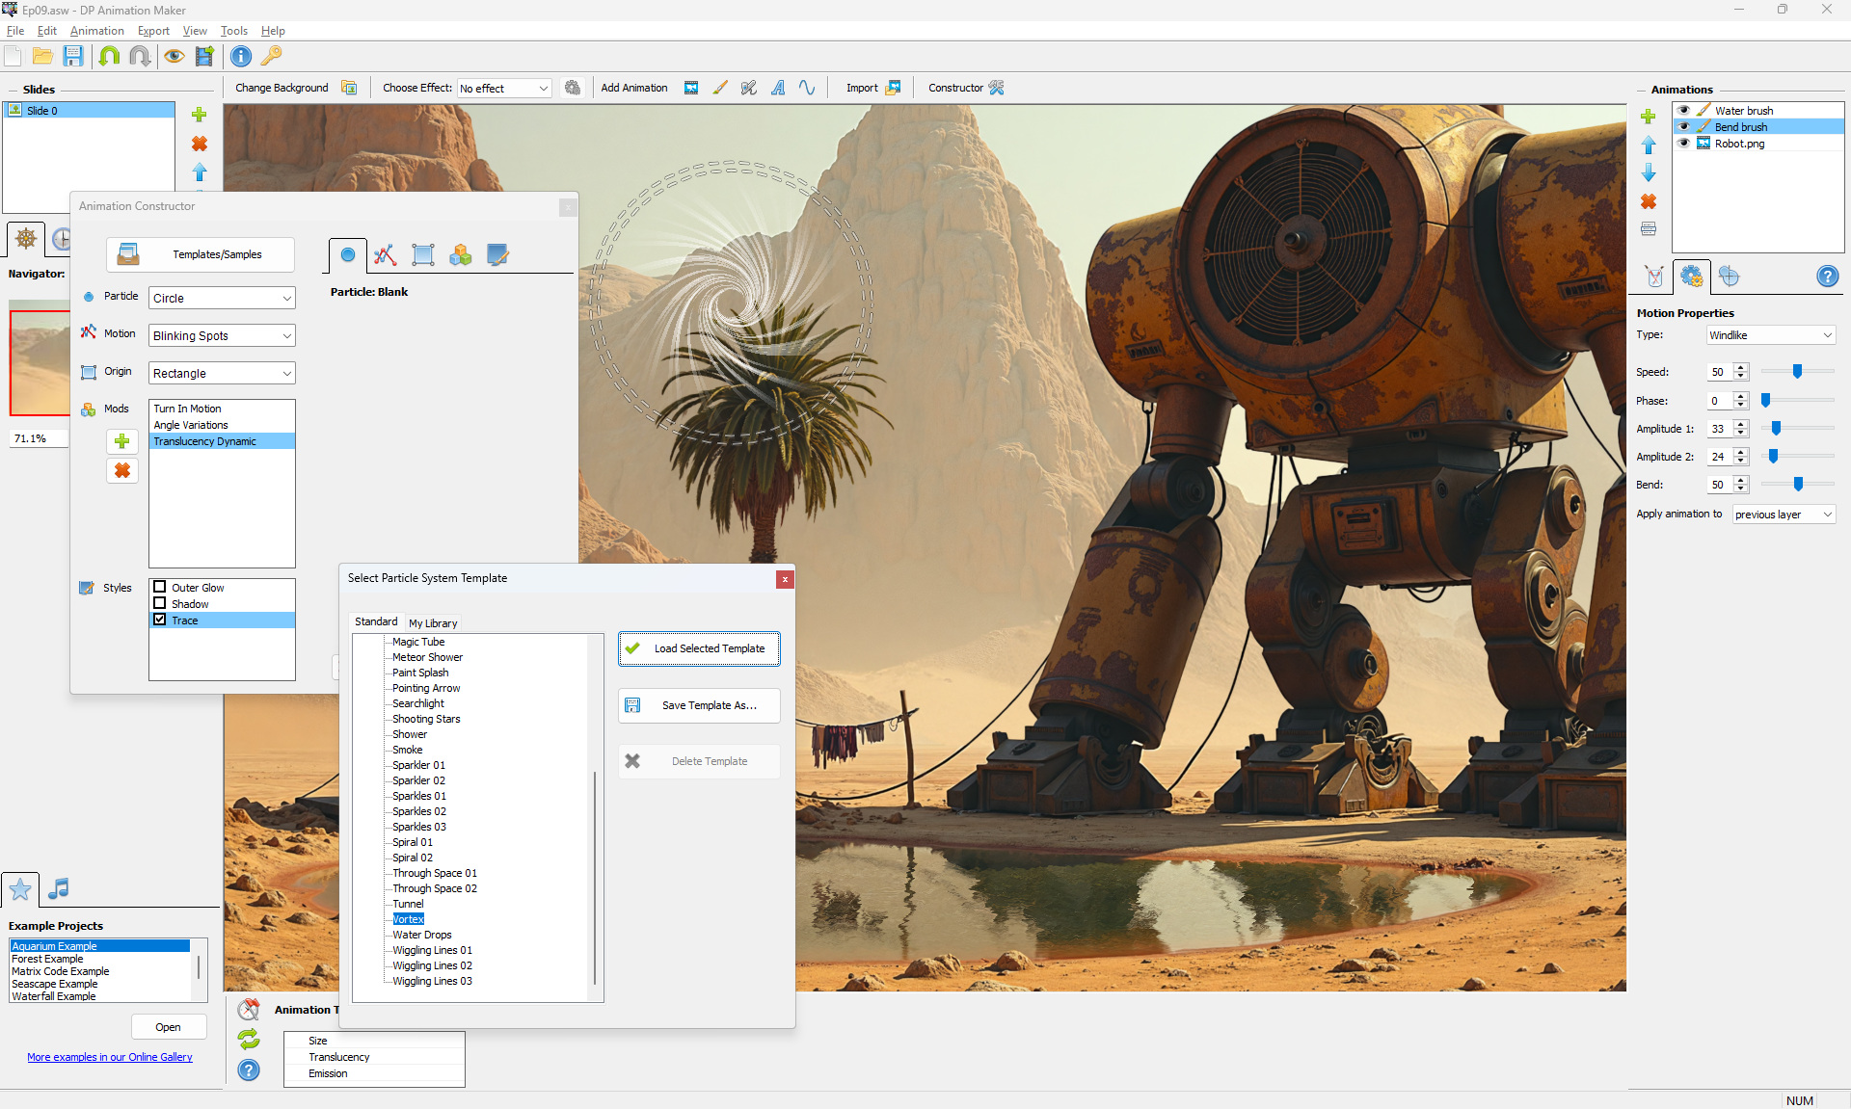Open the Choose Effect dropdown

(x=504, y=89)
